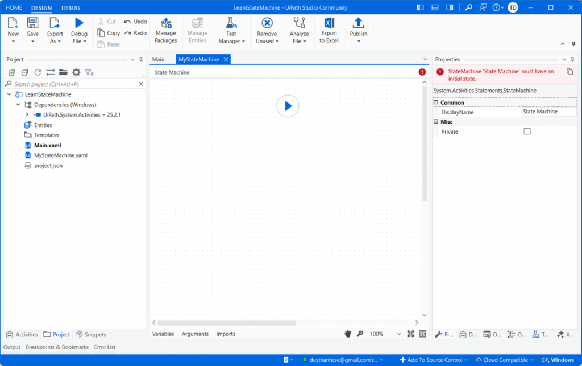Click the New file icon in ribbon

[13, 23]
